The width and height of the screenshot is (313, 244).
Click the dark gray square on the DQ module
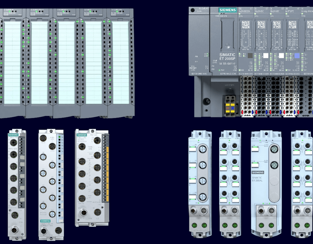click(250, 56)
